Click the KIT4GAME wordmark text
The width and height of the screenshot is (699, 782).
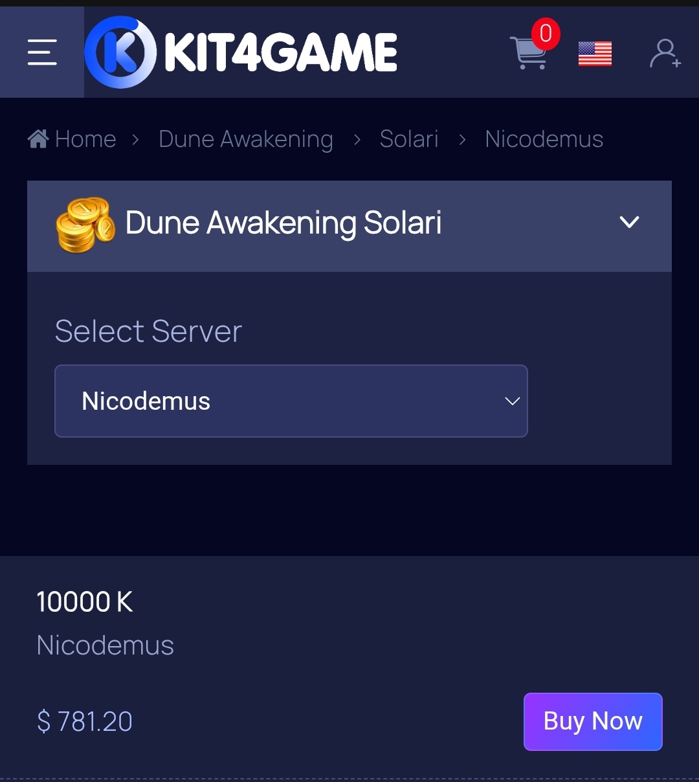tap(281, 52)
